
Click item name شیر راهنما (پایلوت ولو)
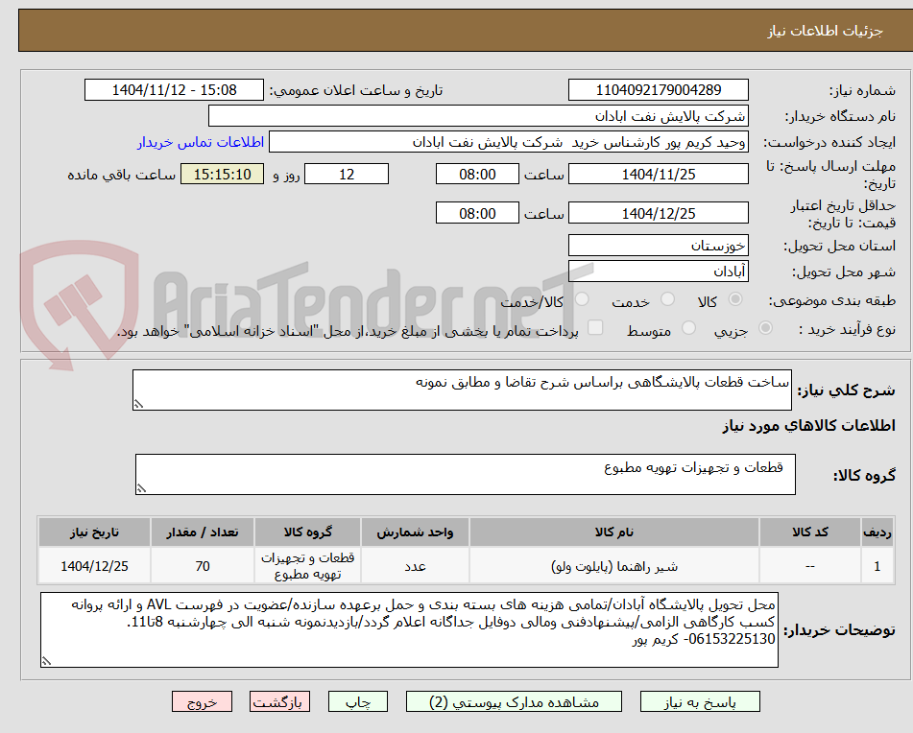pos(613,566)
